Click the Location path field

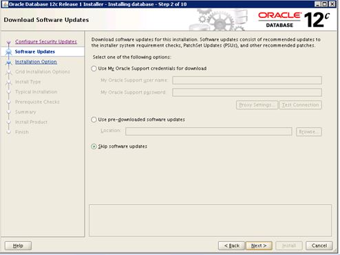click(x=209, y=131)
